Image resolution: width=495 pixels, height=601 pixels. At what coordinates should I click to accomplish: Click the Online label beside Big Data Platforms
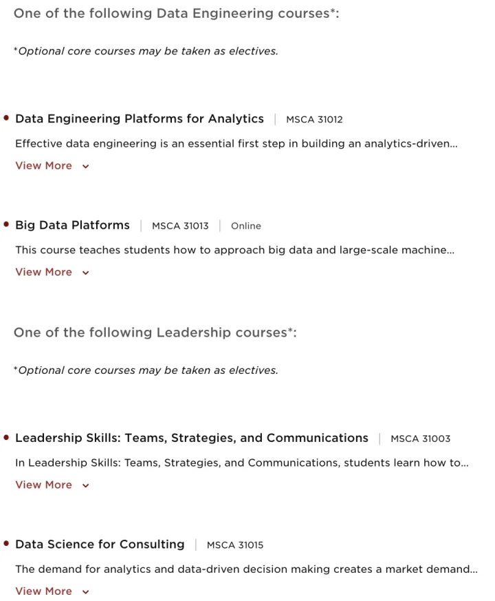(246, 226)
